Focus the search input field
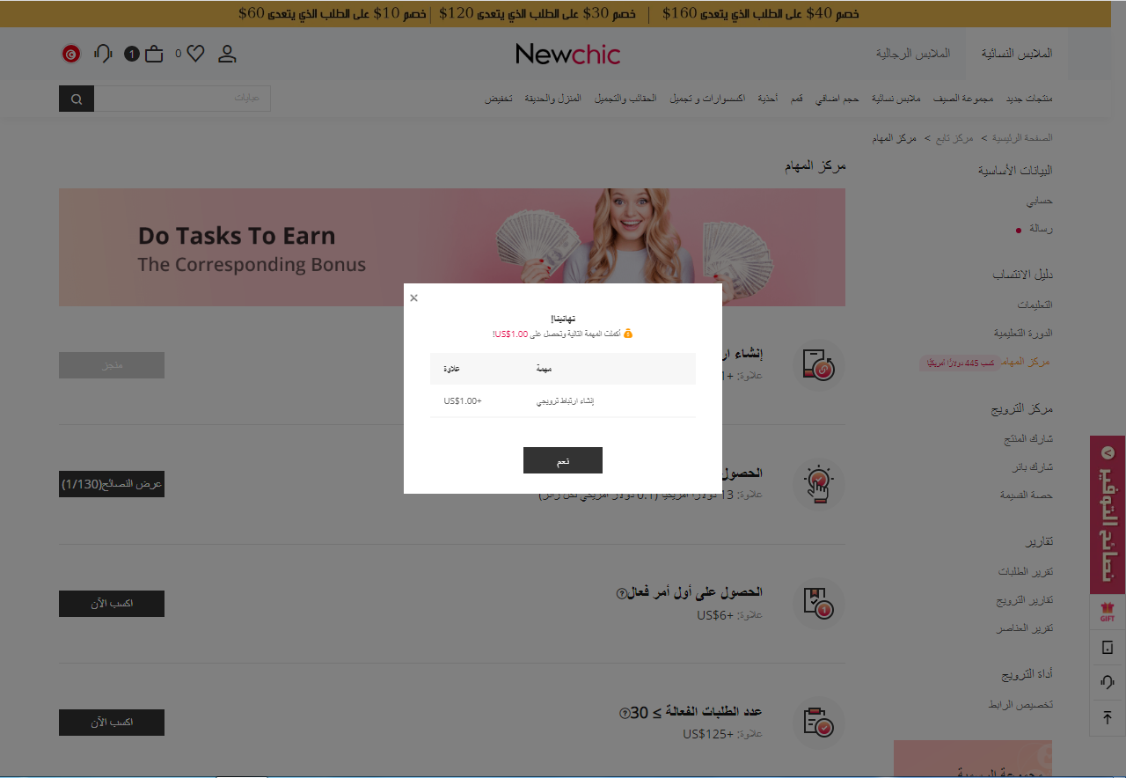Viewport: 1126px width, 778px height. click(182, 99)
